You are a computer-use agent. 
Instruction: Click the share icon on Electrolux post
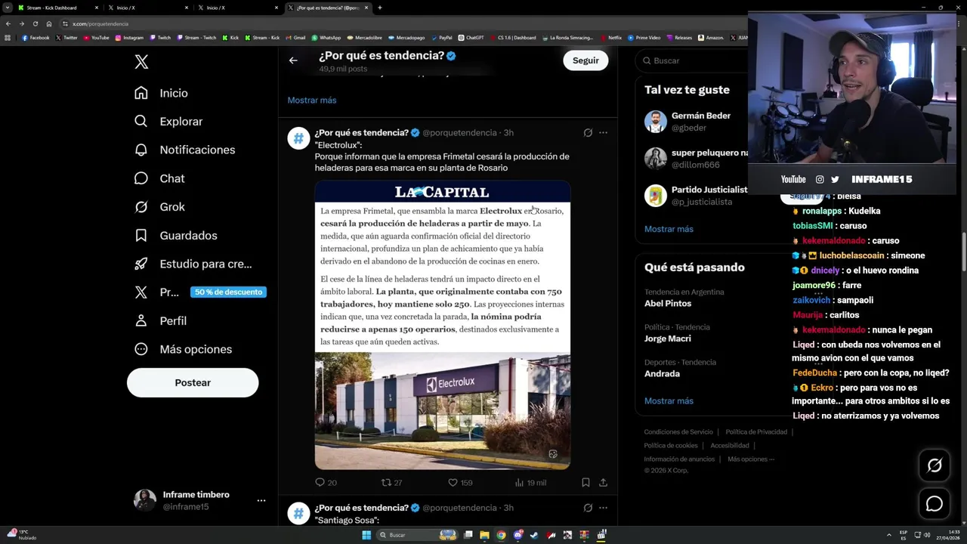(603, 482)
